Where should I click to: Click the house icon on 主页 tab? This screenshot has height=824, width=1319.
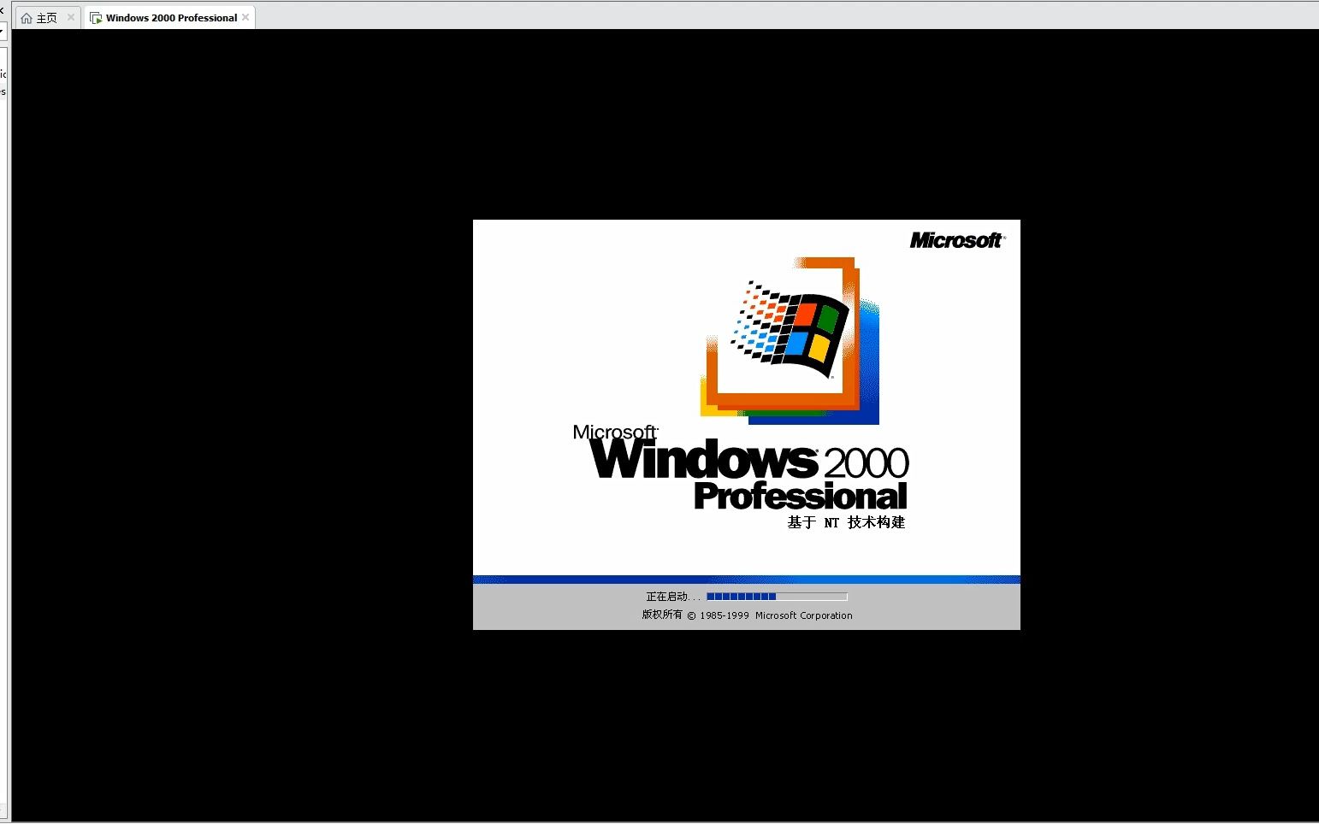click(x=27, y=18)
